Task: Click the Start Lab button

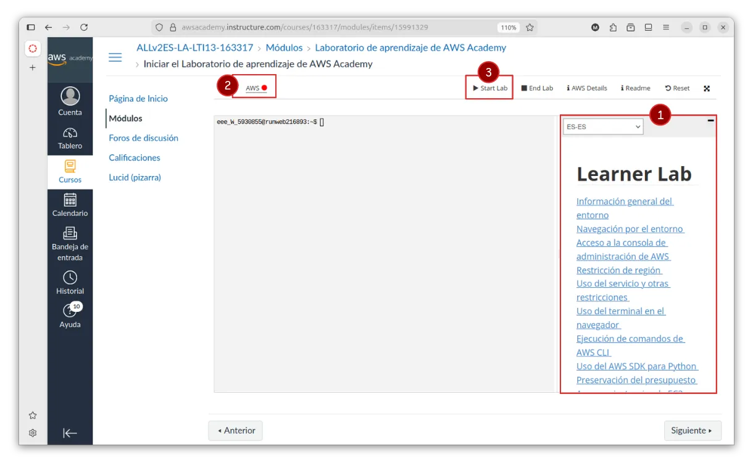Action: click(x=489, y=88)
